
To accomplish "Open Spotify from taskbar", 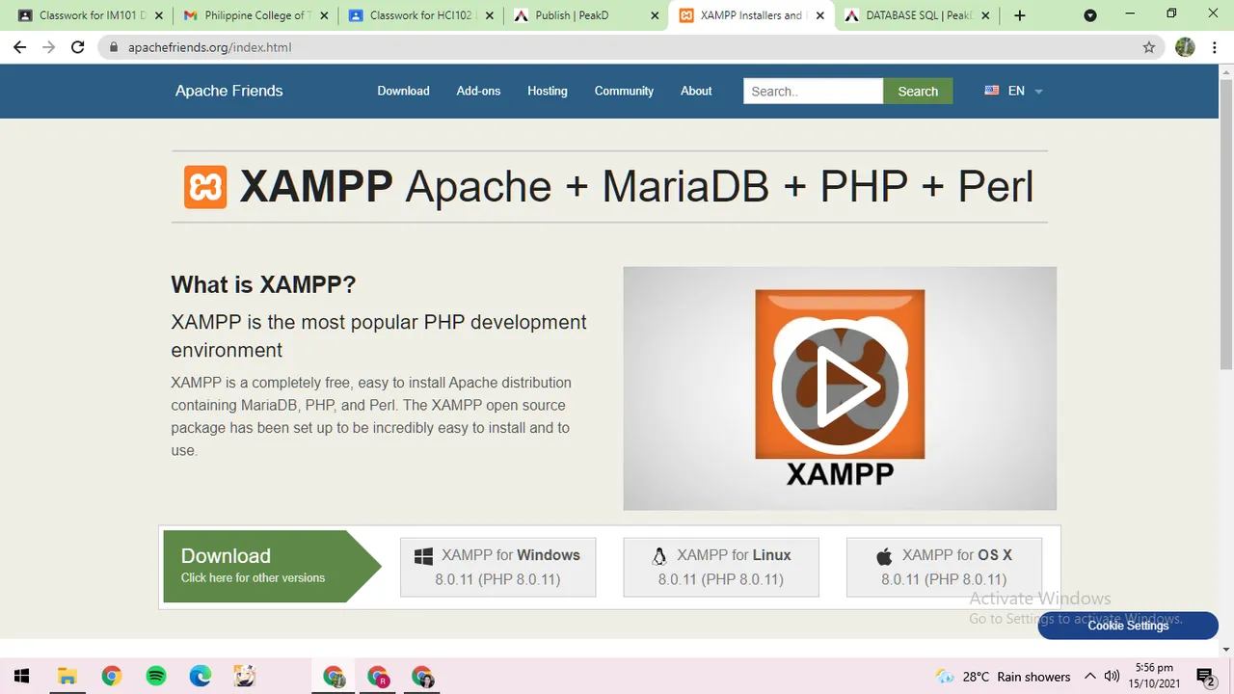I will (x=156, y=677).
